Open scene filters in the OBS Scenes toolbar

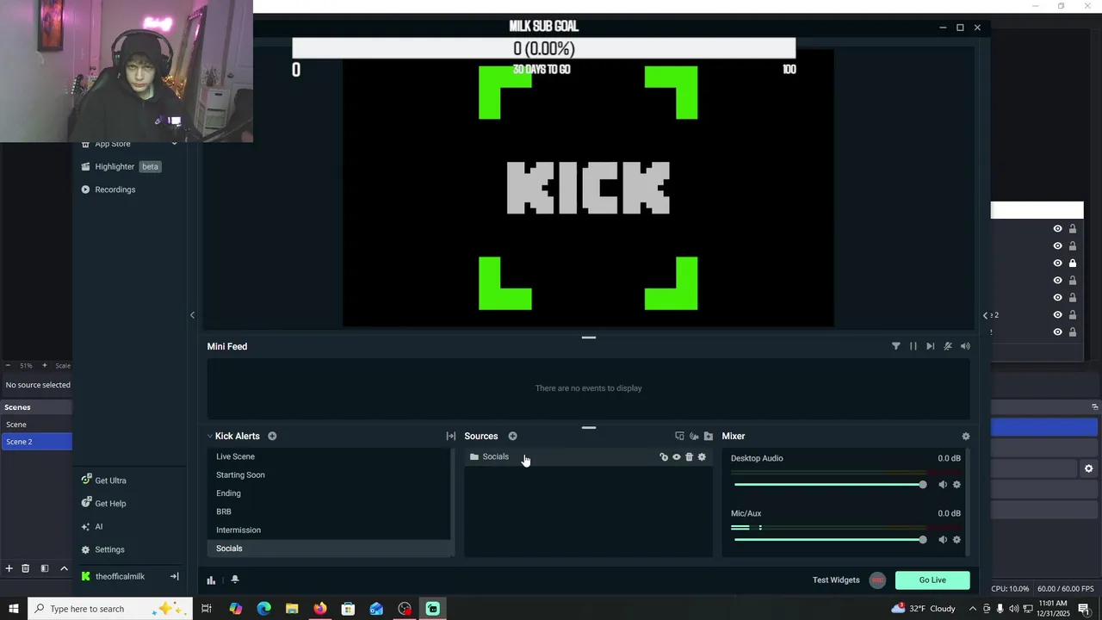(x=45, y=568)
